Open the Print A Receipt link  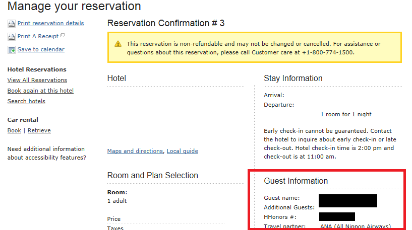(38, 36)
